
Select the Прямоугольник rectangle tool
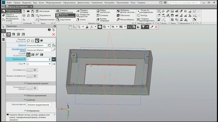[45, 20]
